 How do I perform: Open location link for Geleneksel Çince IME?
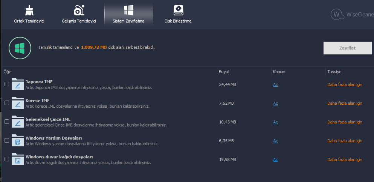275,122
